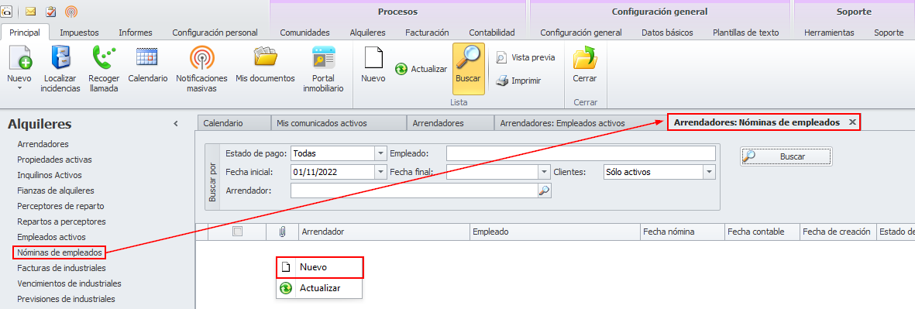Click the paperclip attachment column header
This screenshot has width=915, height=309.
282,232
